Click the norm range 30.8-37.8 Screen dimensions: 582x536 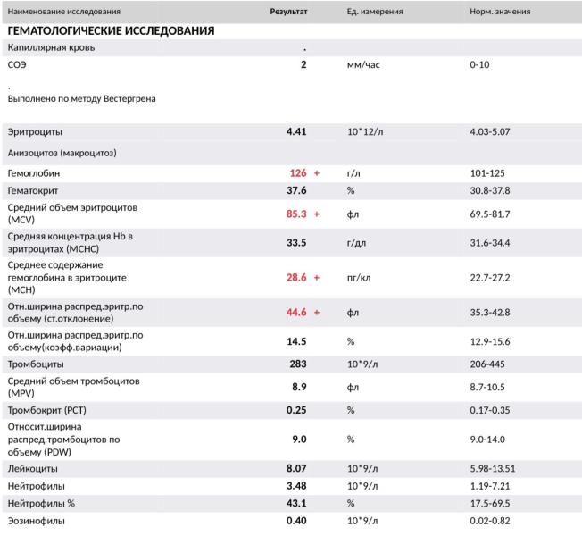click(x=490, y=190)
